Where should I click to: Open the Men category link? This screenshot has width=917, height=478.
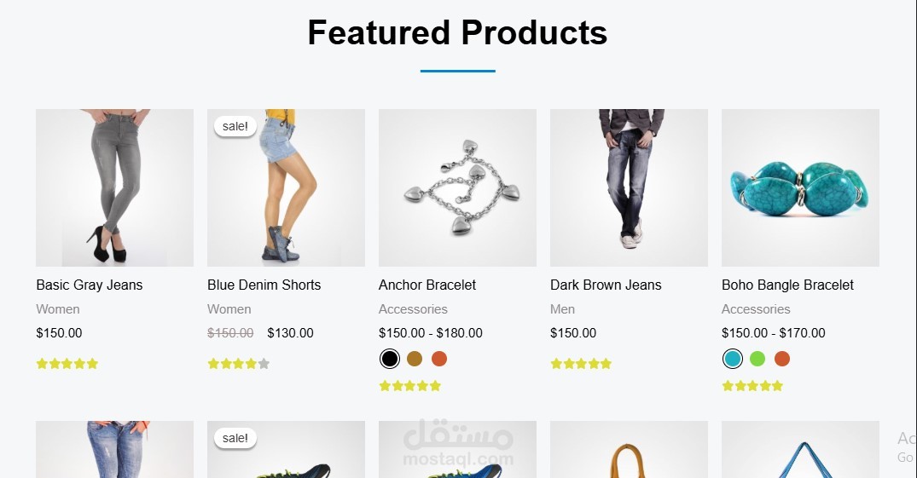pyautogui.click(x=563, y=309)
